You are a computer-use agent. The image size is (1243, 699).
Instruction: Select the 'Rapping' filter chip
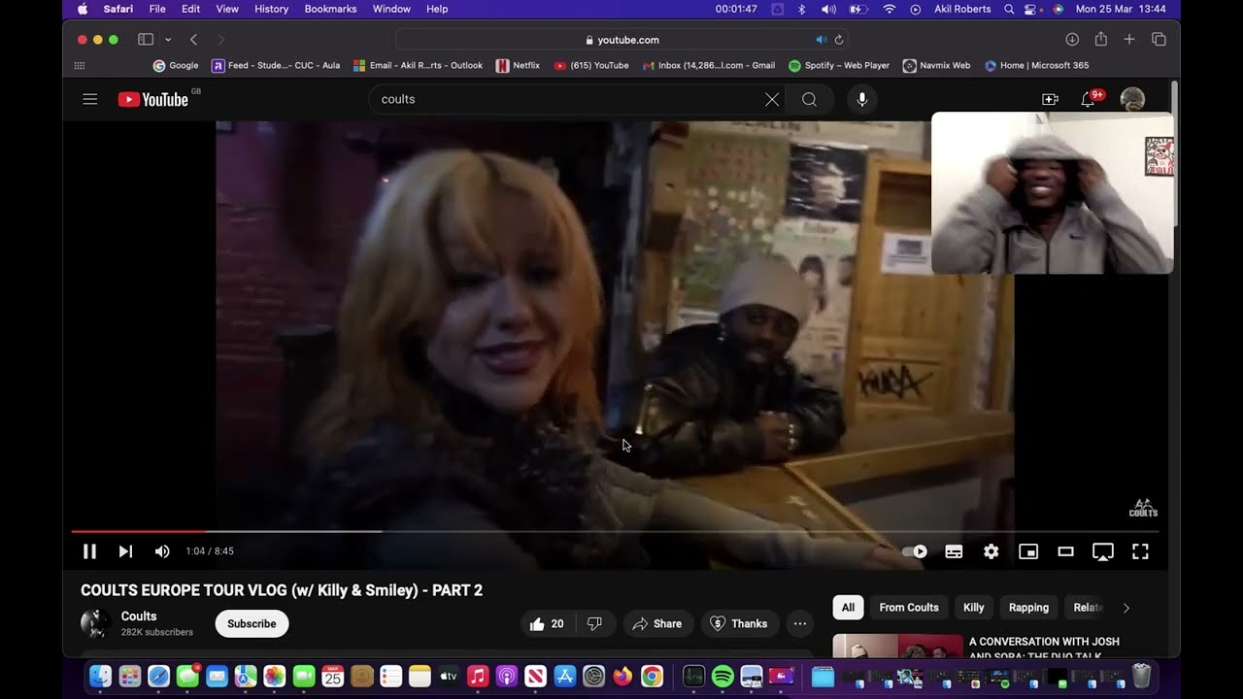[x=1028, y=608]
